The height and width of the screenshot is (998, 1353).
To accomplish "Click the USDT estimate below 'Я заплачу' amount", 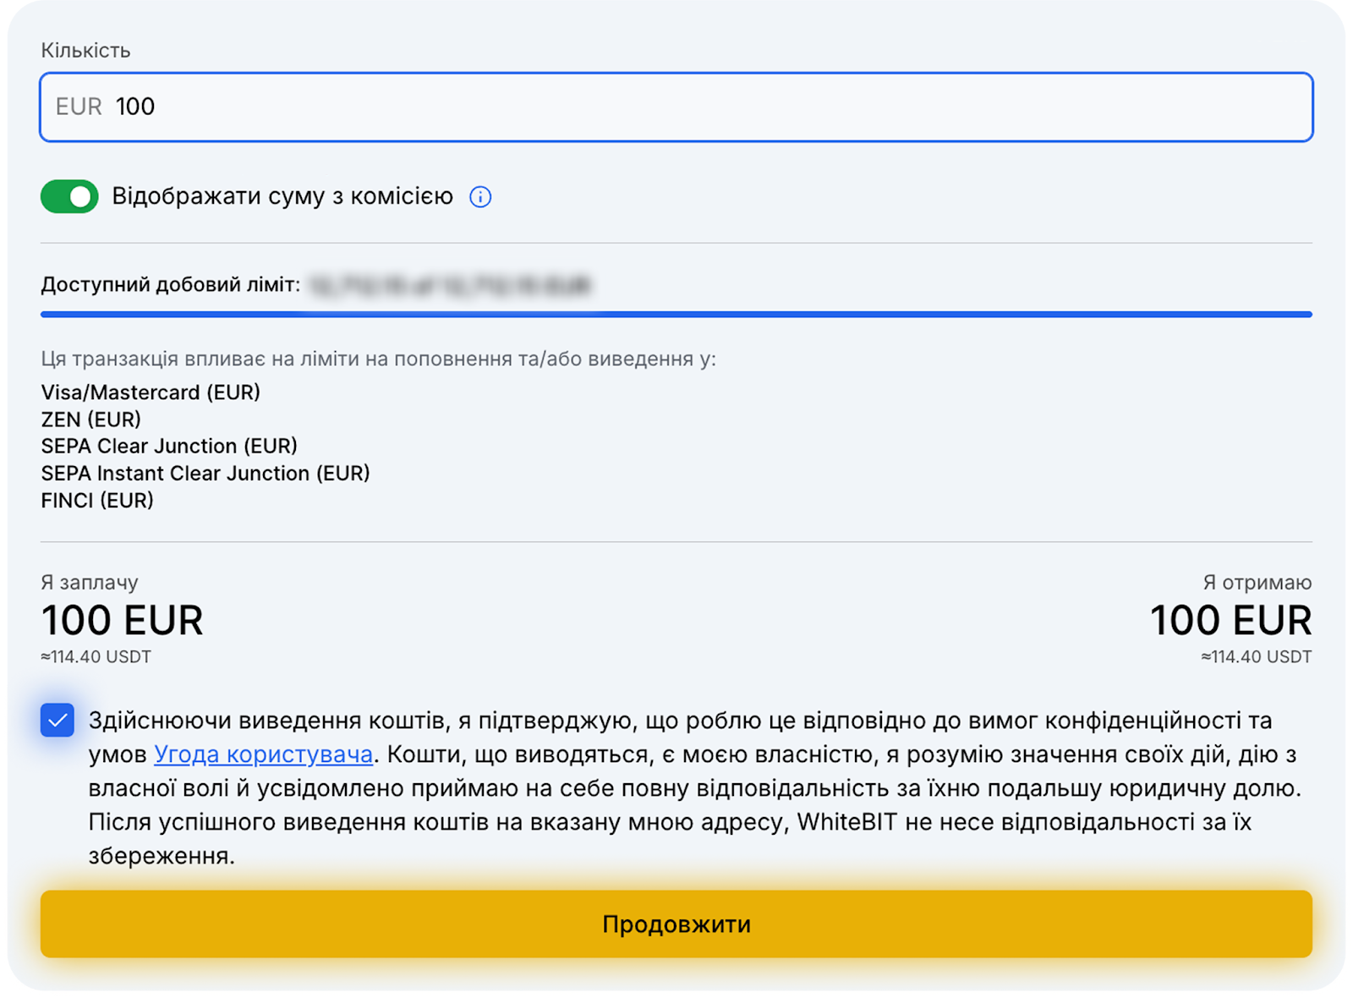I will pos(96,657).
